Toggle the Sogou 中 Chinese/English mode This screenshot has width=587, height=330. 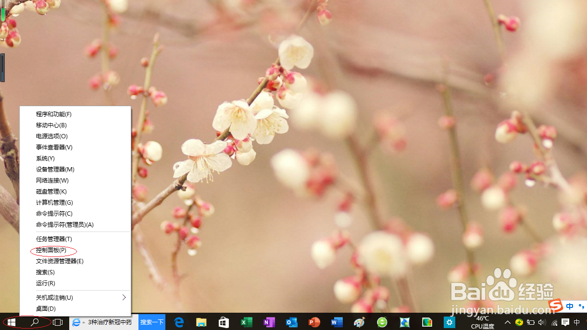[x=570, y=306]
